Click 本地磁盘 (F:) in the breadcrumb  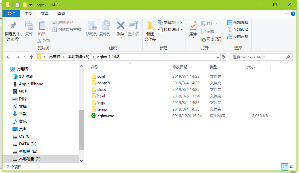(x=79, y=57)
